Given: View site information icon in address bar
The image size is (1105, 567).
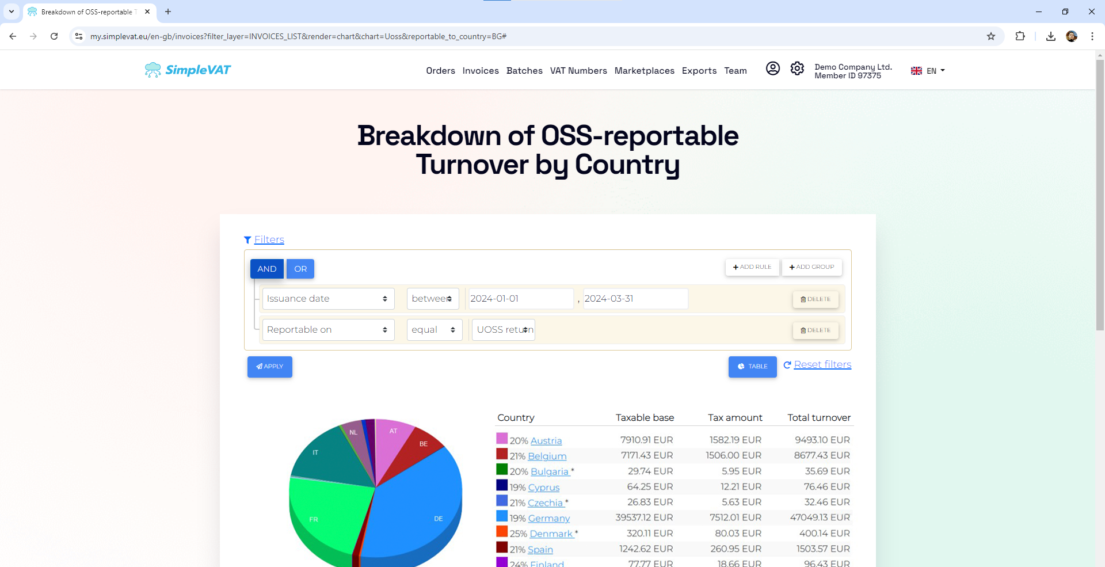Looking at the screenshot, I should (79, 36).
